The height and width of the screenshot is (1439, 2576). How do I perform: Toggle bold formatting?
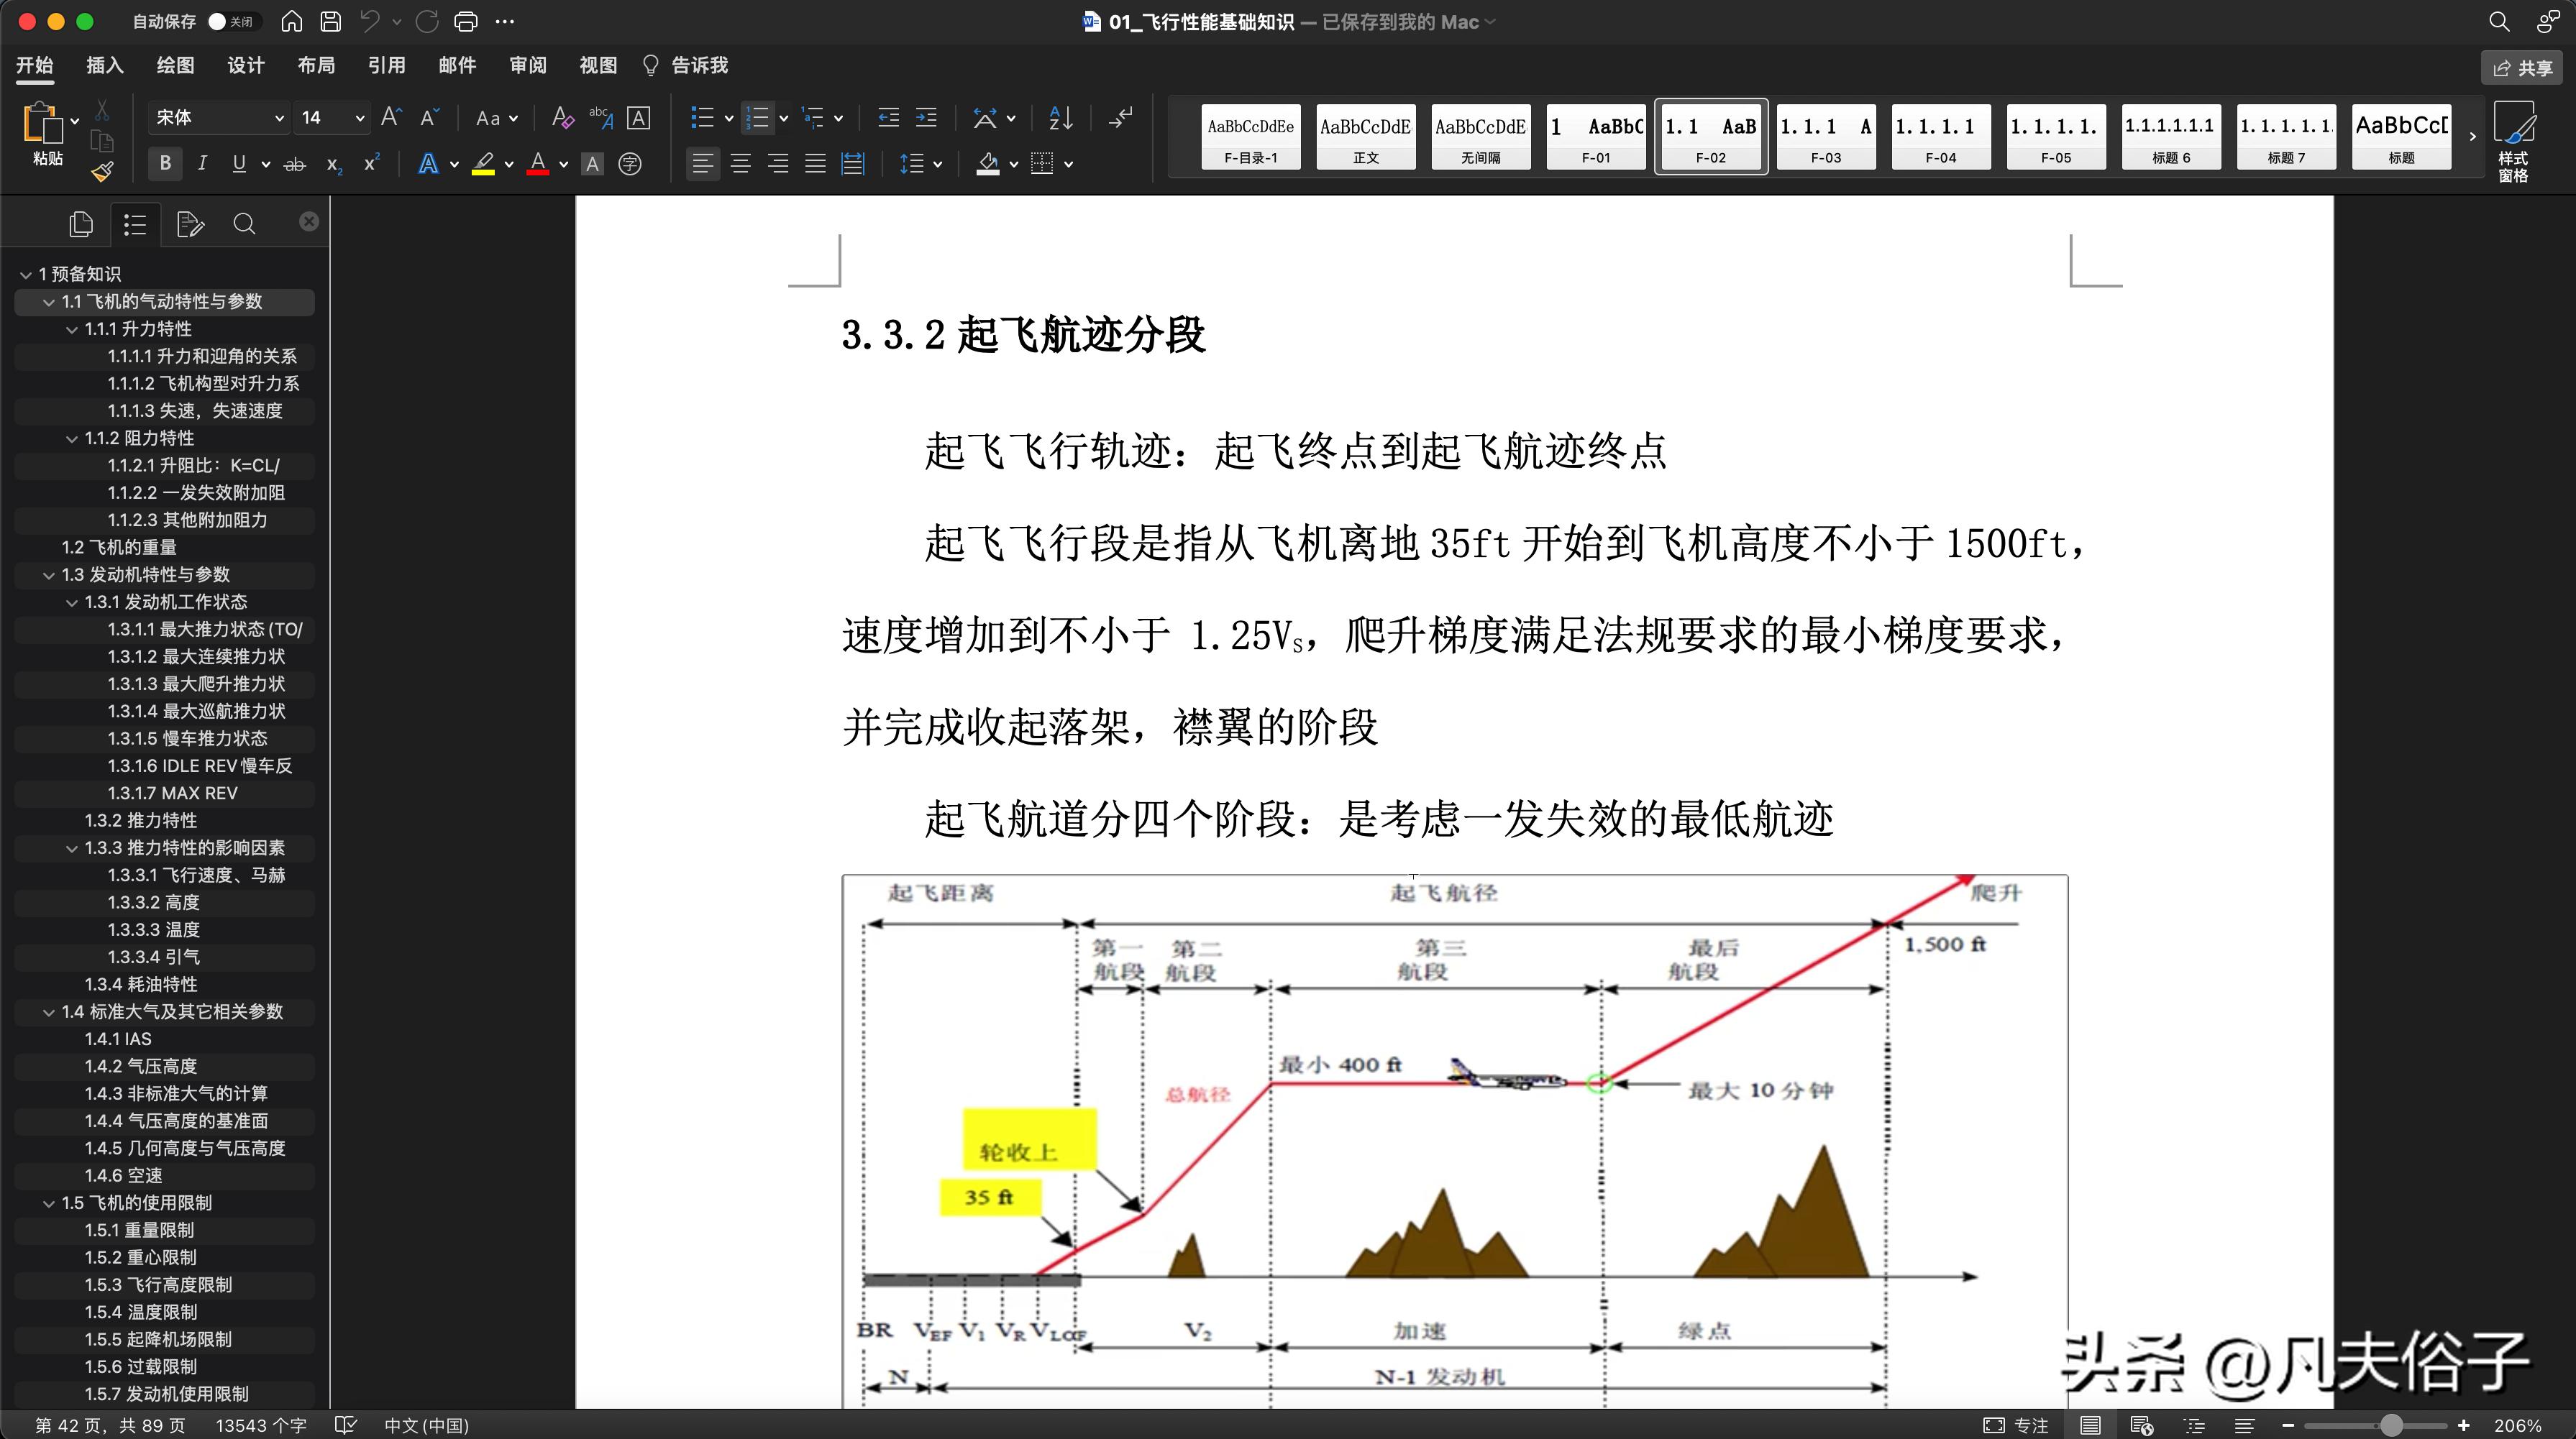(x=166, y=164)
